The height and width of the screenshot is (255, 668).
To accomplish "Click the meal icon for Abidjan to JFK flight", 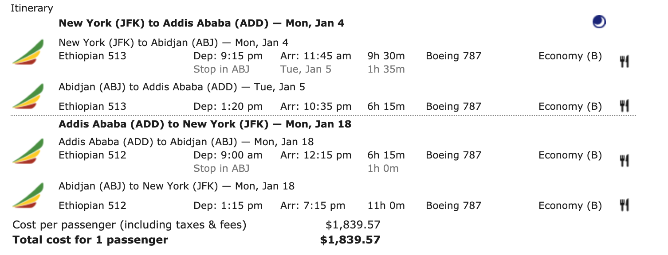I will point(625,205).
